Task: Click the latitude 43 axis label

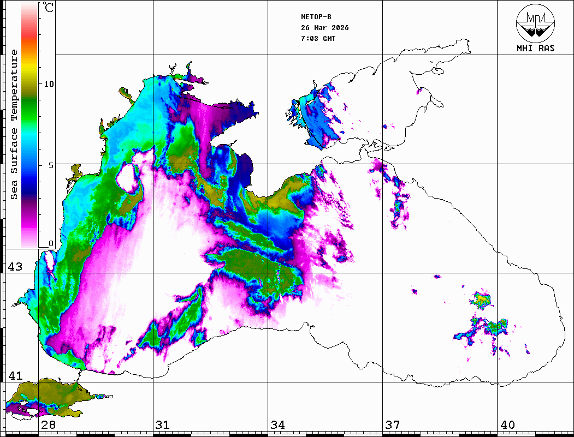Action: point(15,267)
